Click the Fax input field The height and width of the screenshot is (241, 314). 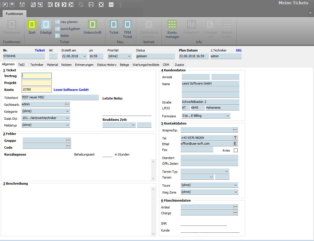[197, 149]
